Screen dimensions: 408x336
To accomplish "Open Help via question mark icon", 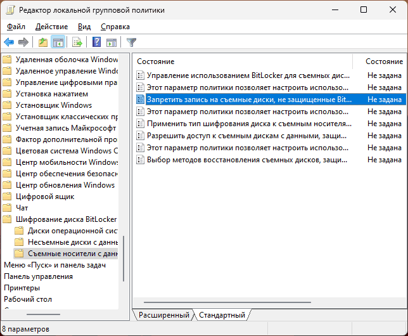I will [x=96, y=42].
